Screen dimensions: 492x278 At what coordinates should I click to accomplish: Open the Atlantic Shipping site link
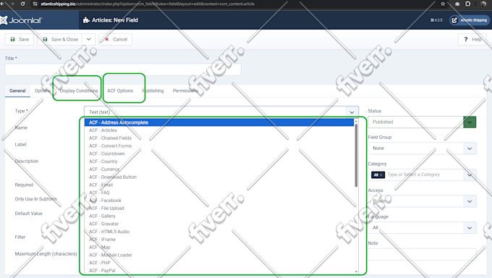point(470,20)
